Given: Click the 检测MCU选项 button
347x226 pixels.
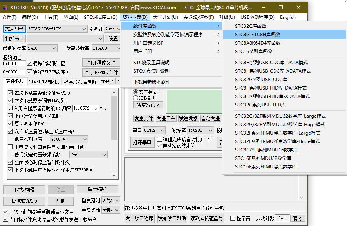Looking at the screenshot, I should 24,201.
